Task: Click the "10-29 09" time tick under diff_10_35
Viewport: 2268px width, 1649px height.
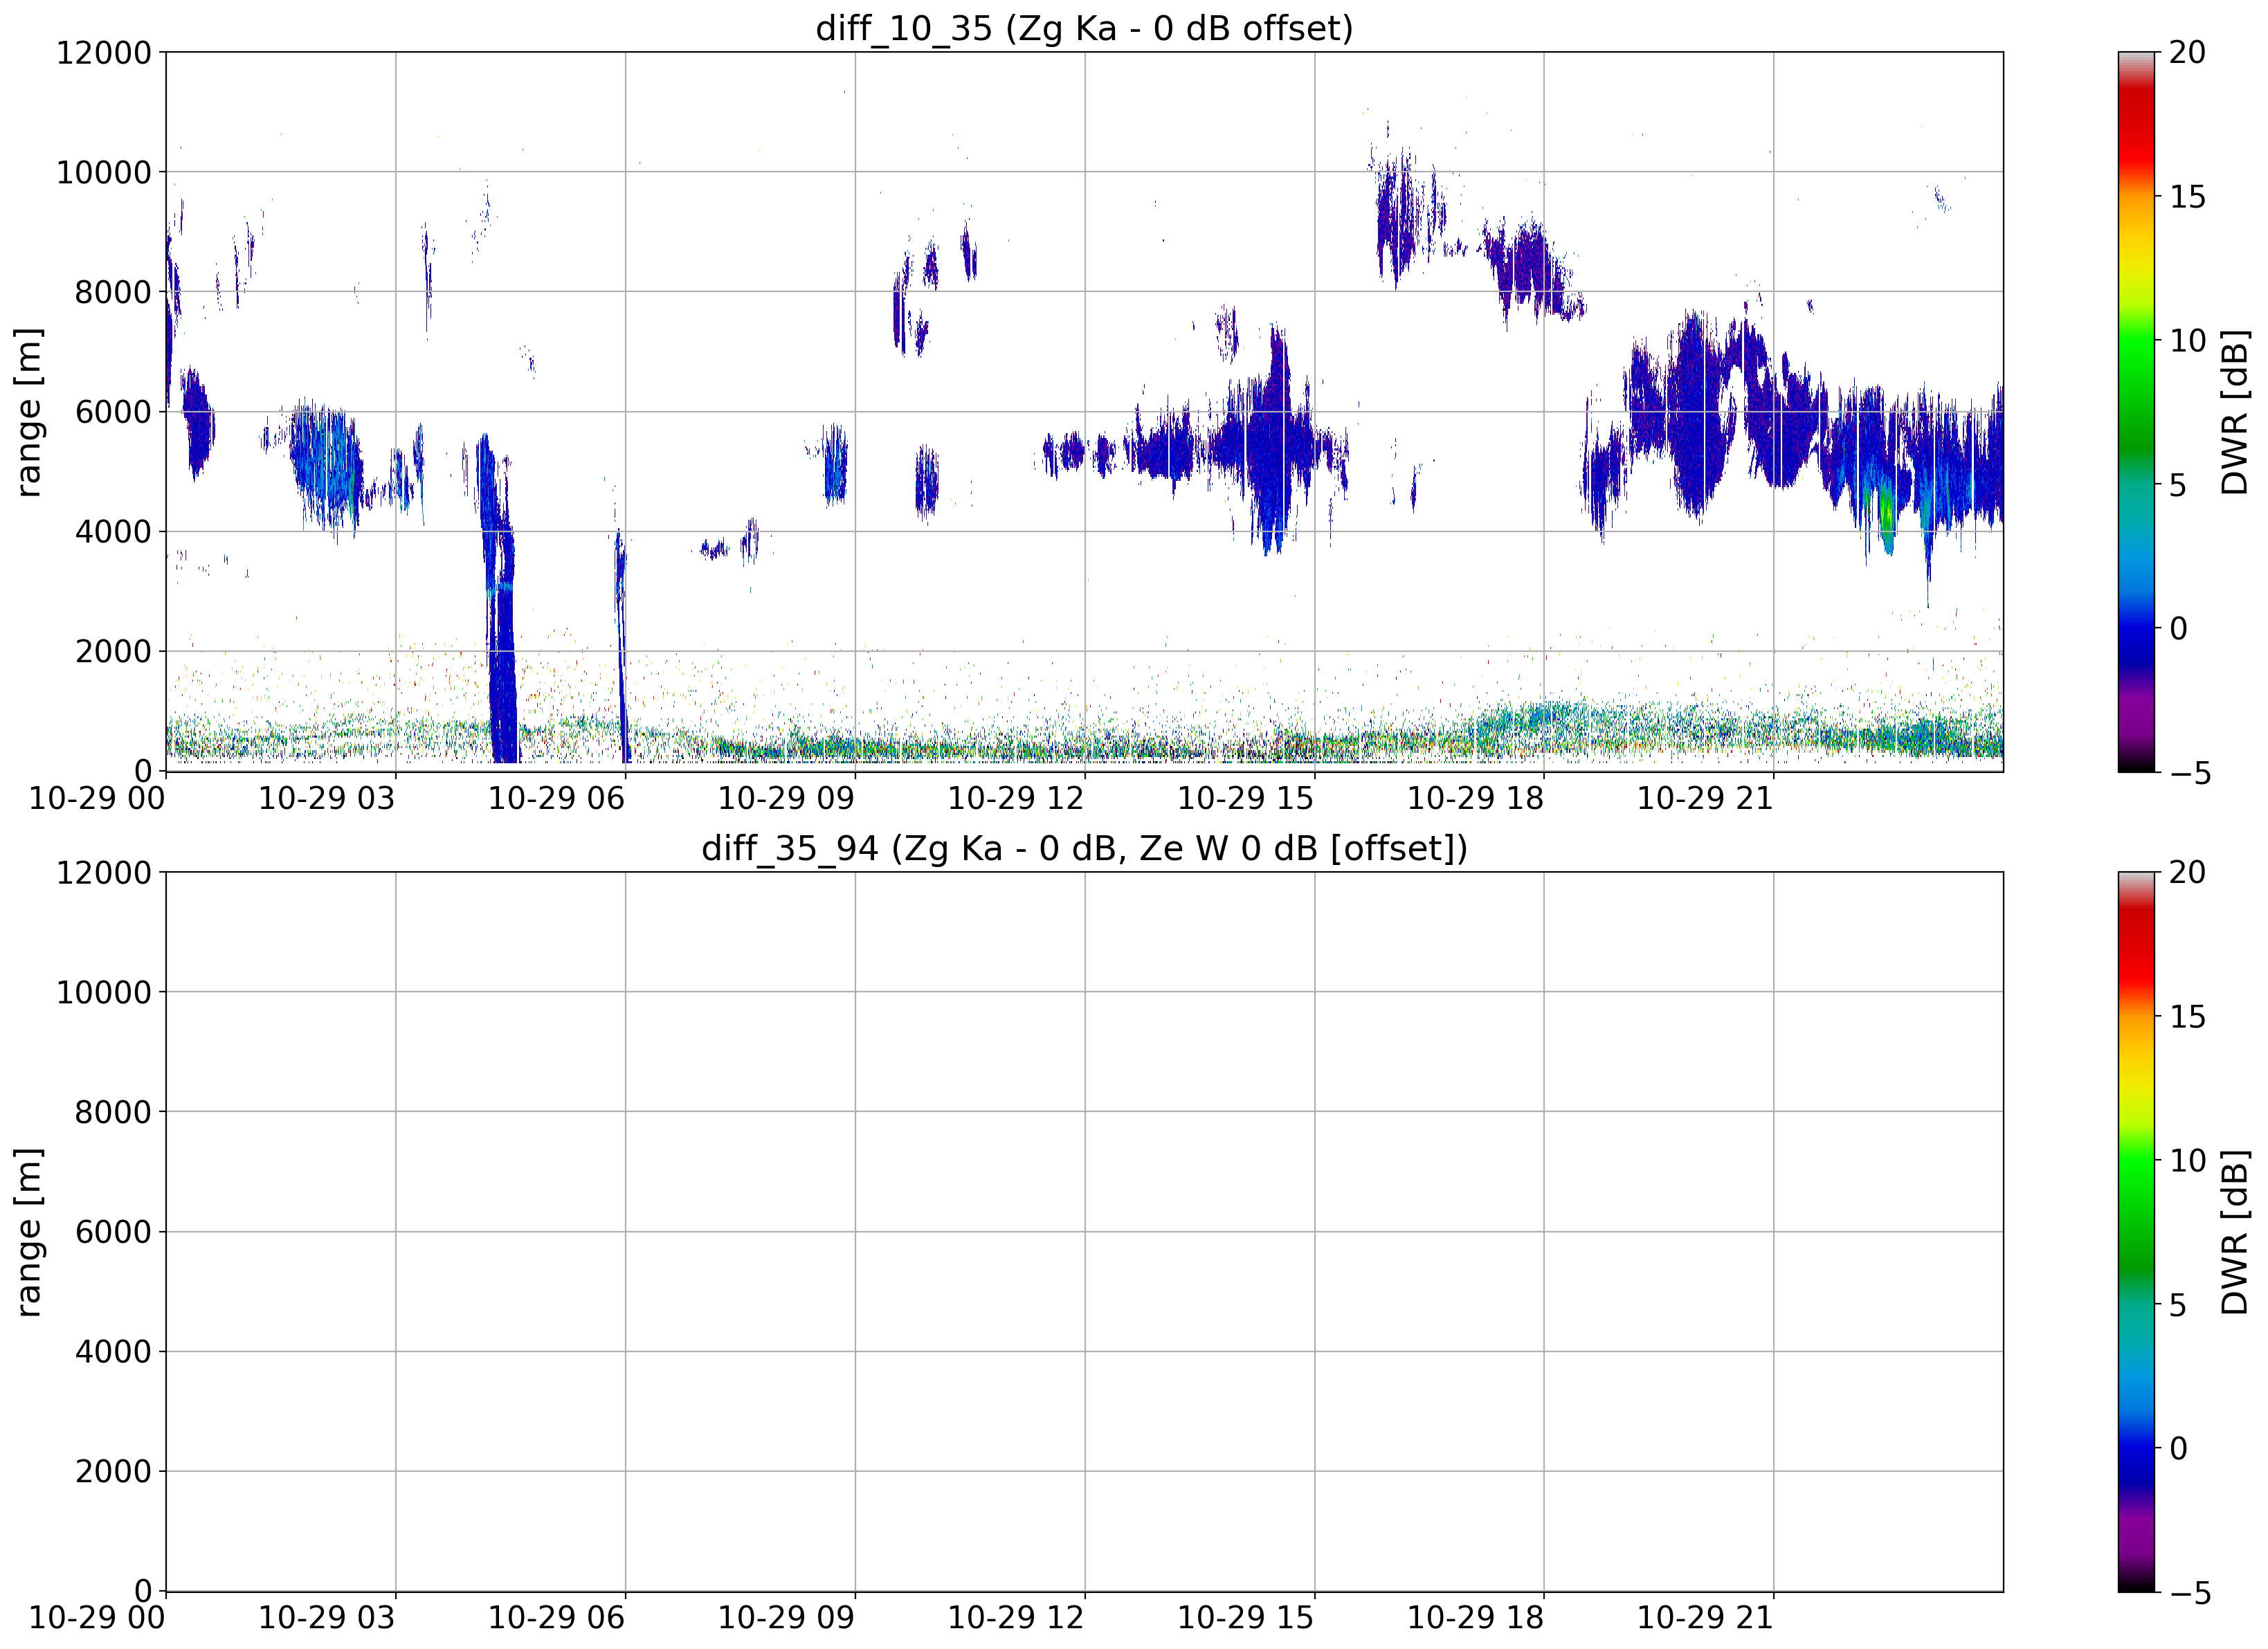Action: tap(786, 798)
